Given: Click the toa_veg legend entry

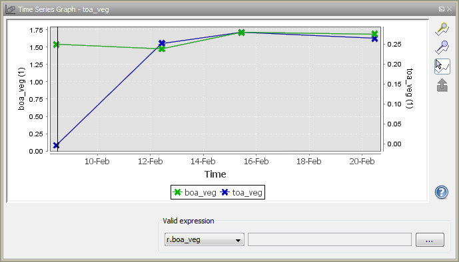Looking at the screenshot, I should 242,192.
